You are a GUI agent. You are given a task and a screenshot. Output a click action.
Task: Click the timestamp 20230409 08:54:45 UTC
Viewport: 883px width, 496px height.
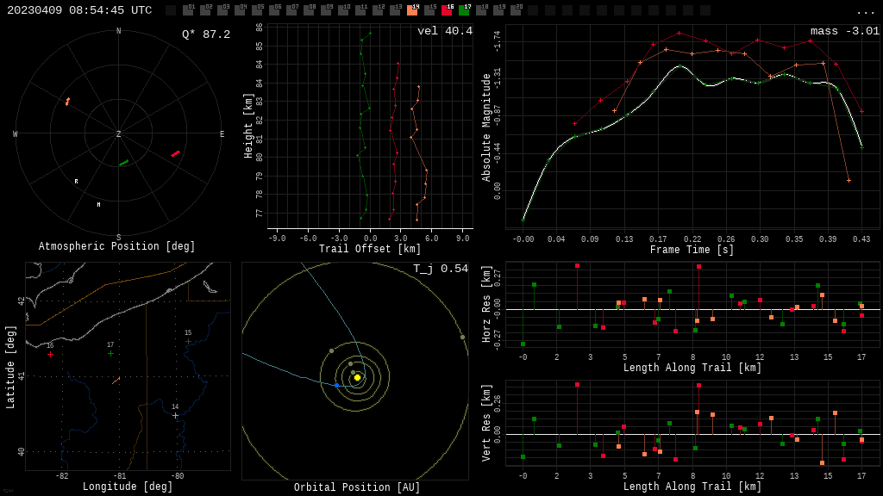point(79,10)
